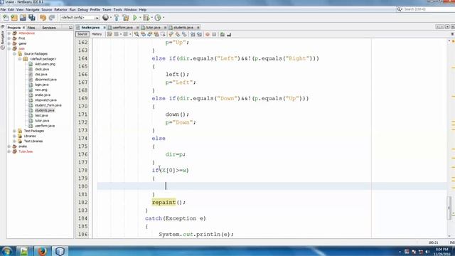Redo edit toolbar icon
455x256 pixels.
(52, 18)
